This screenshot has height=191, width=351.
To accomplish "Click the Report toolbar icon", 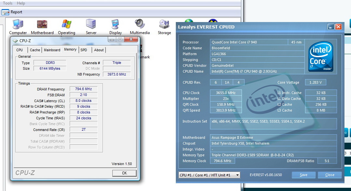I will point(5,12).
